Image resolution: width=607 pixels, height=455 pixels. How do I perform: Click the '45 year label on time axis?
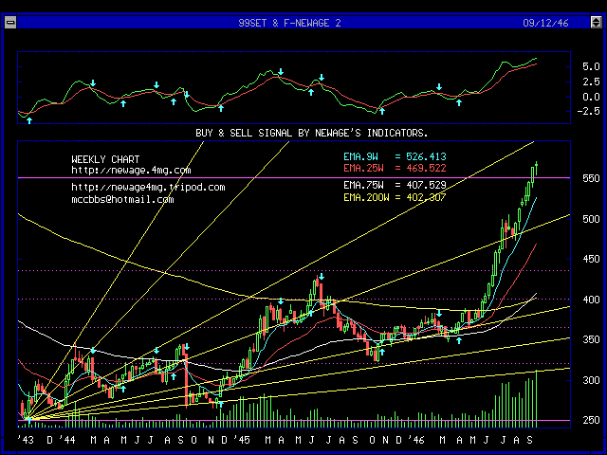click(243, 440)
